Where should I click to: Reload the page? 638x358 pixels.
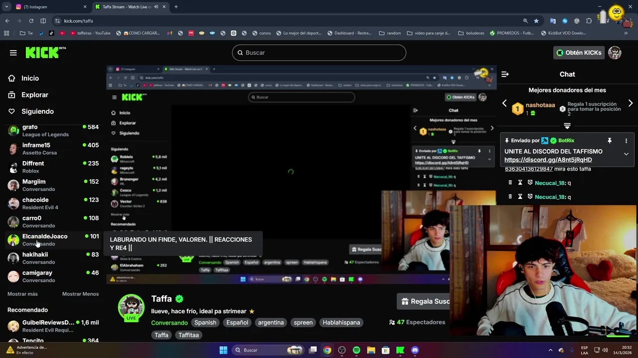click(31, 21)
